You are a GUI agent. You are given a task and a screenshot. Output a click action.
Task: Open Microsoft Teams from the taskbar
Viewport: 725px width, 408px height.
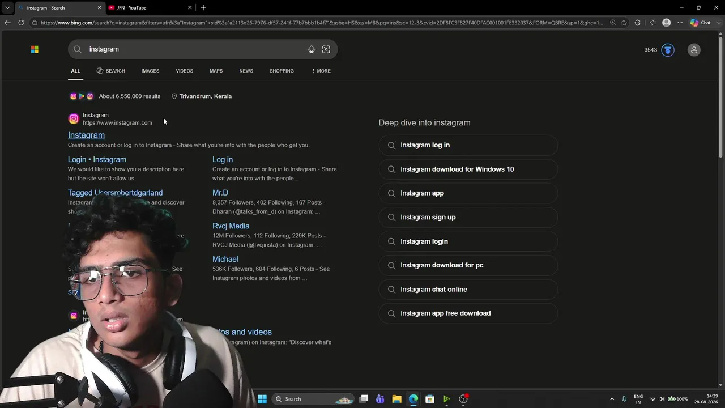[380, 399]
